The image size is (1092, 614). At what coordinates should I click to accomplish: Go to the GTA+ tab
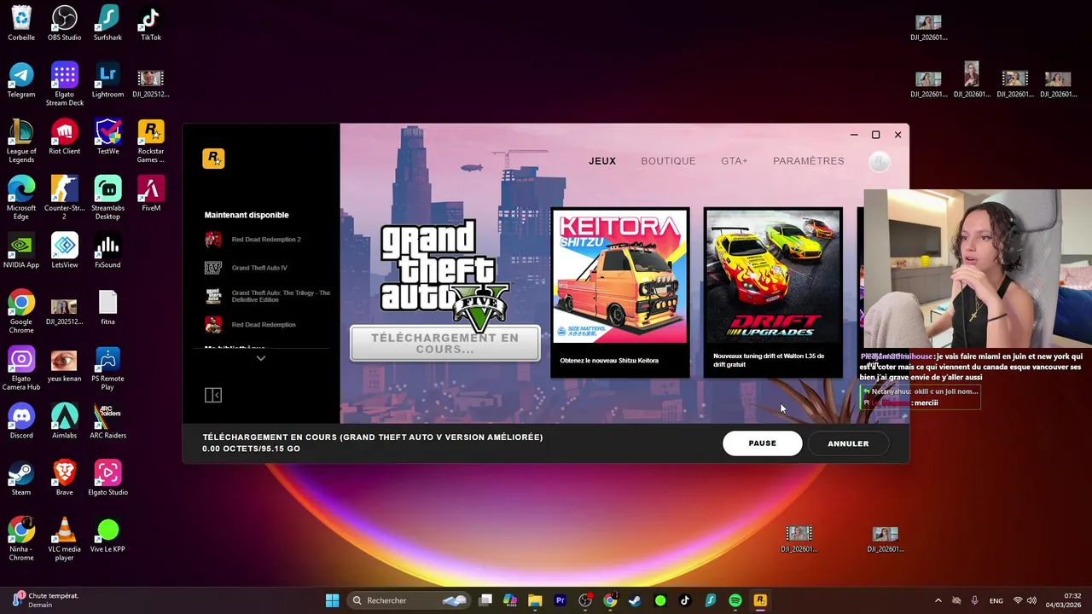click(735, 161)
